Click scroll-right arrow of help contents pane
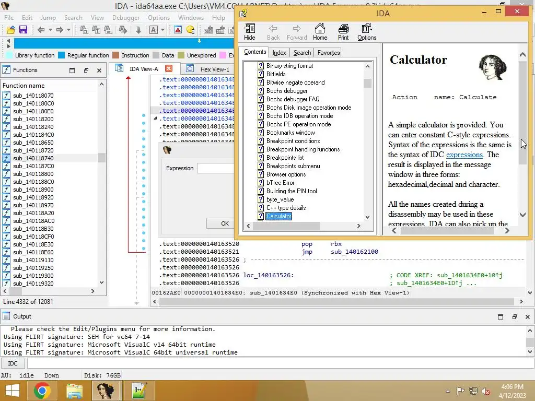 [358, 226]
